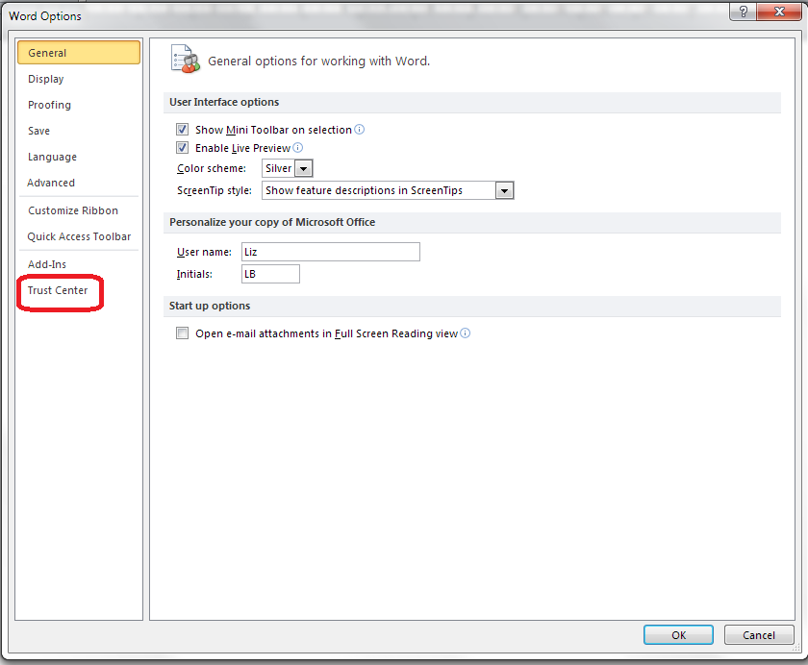Viewport: 808px width, 665px height.
Task: Expand the ScreenTip style dropdown
Action: 504,190
